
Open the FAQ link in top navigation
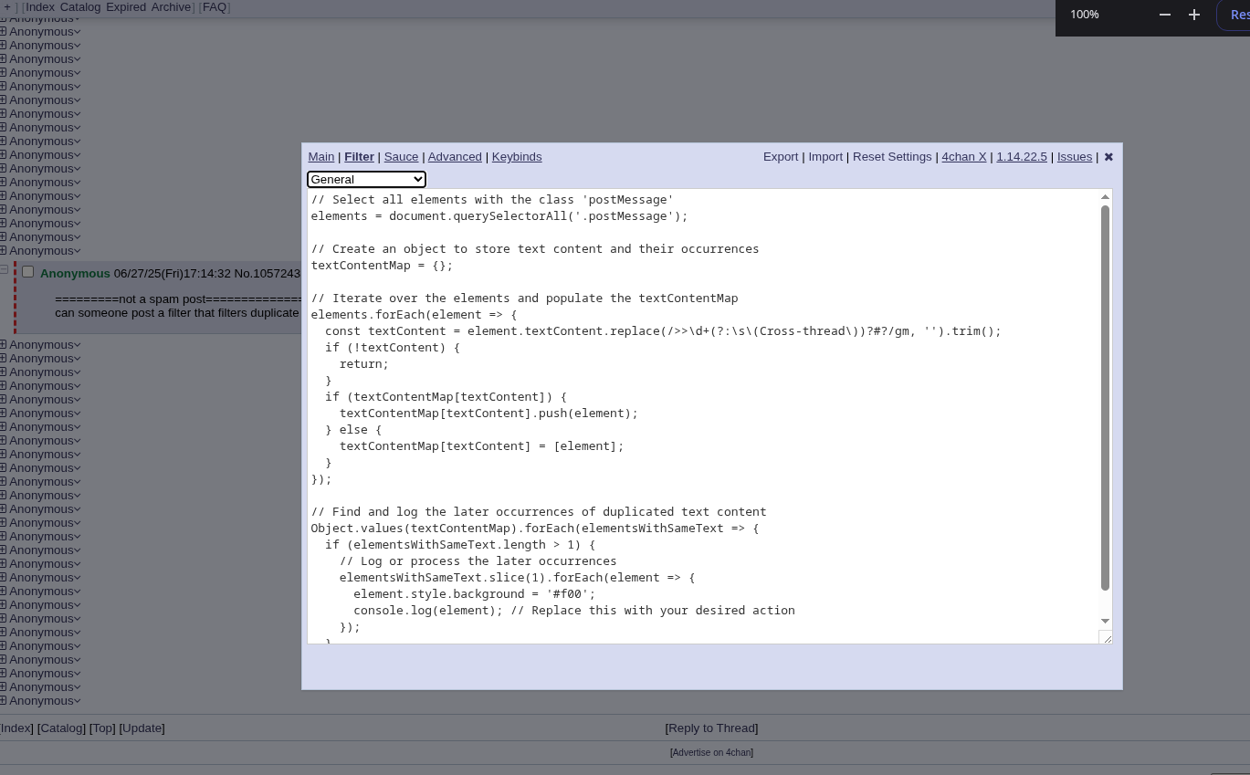[x=214, y=7]
